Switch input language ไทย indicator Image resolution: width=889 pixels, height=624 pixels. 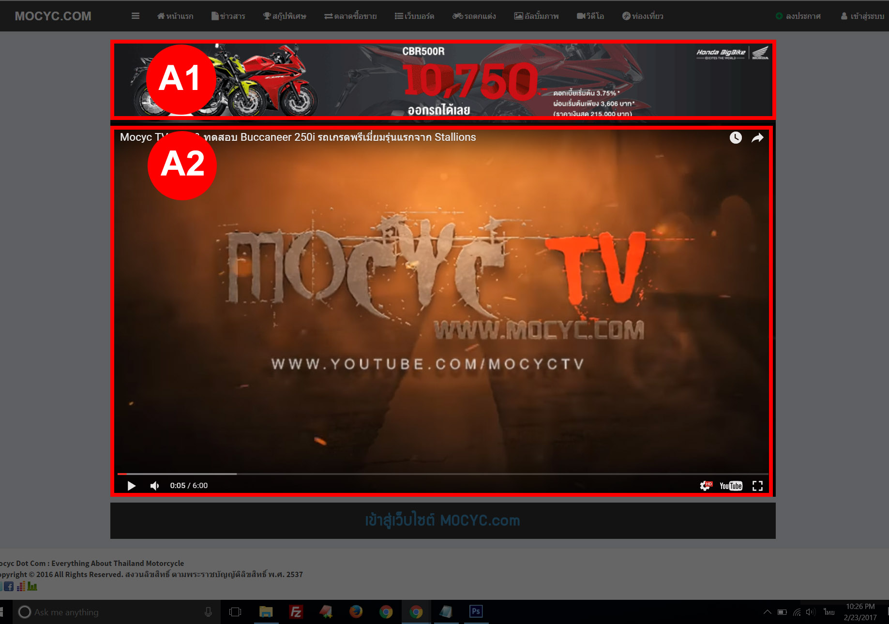829,612
